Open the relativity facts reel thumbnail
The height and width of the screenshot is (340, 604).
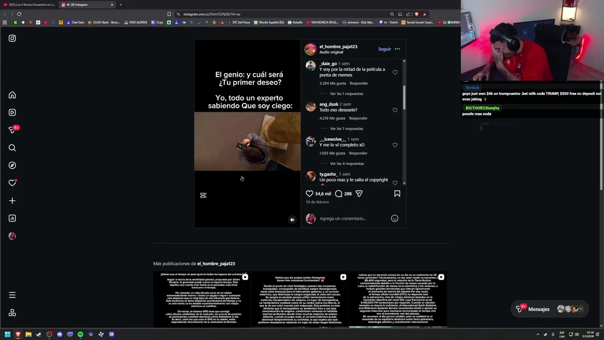tap(202, 299)
